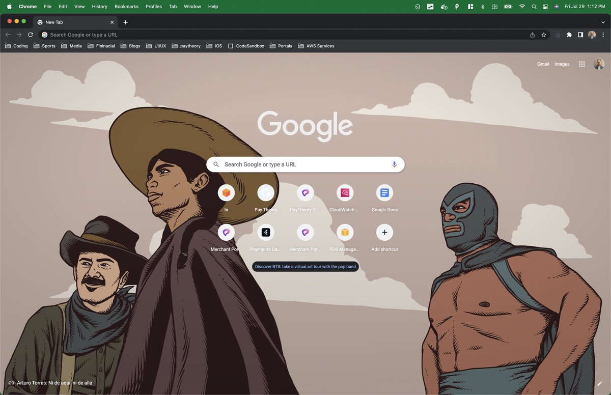Open the Extensions puzzle icon
The width and height of the screenshot is (611, 395).
tap(569, 35)
